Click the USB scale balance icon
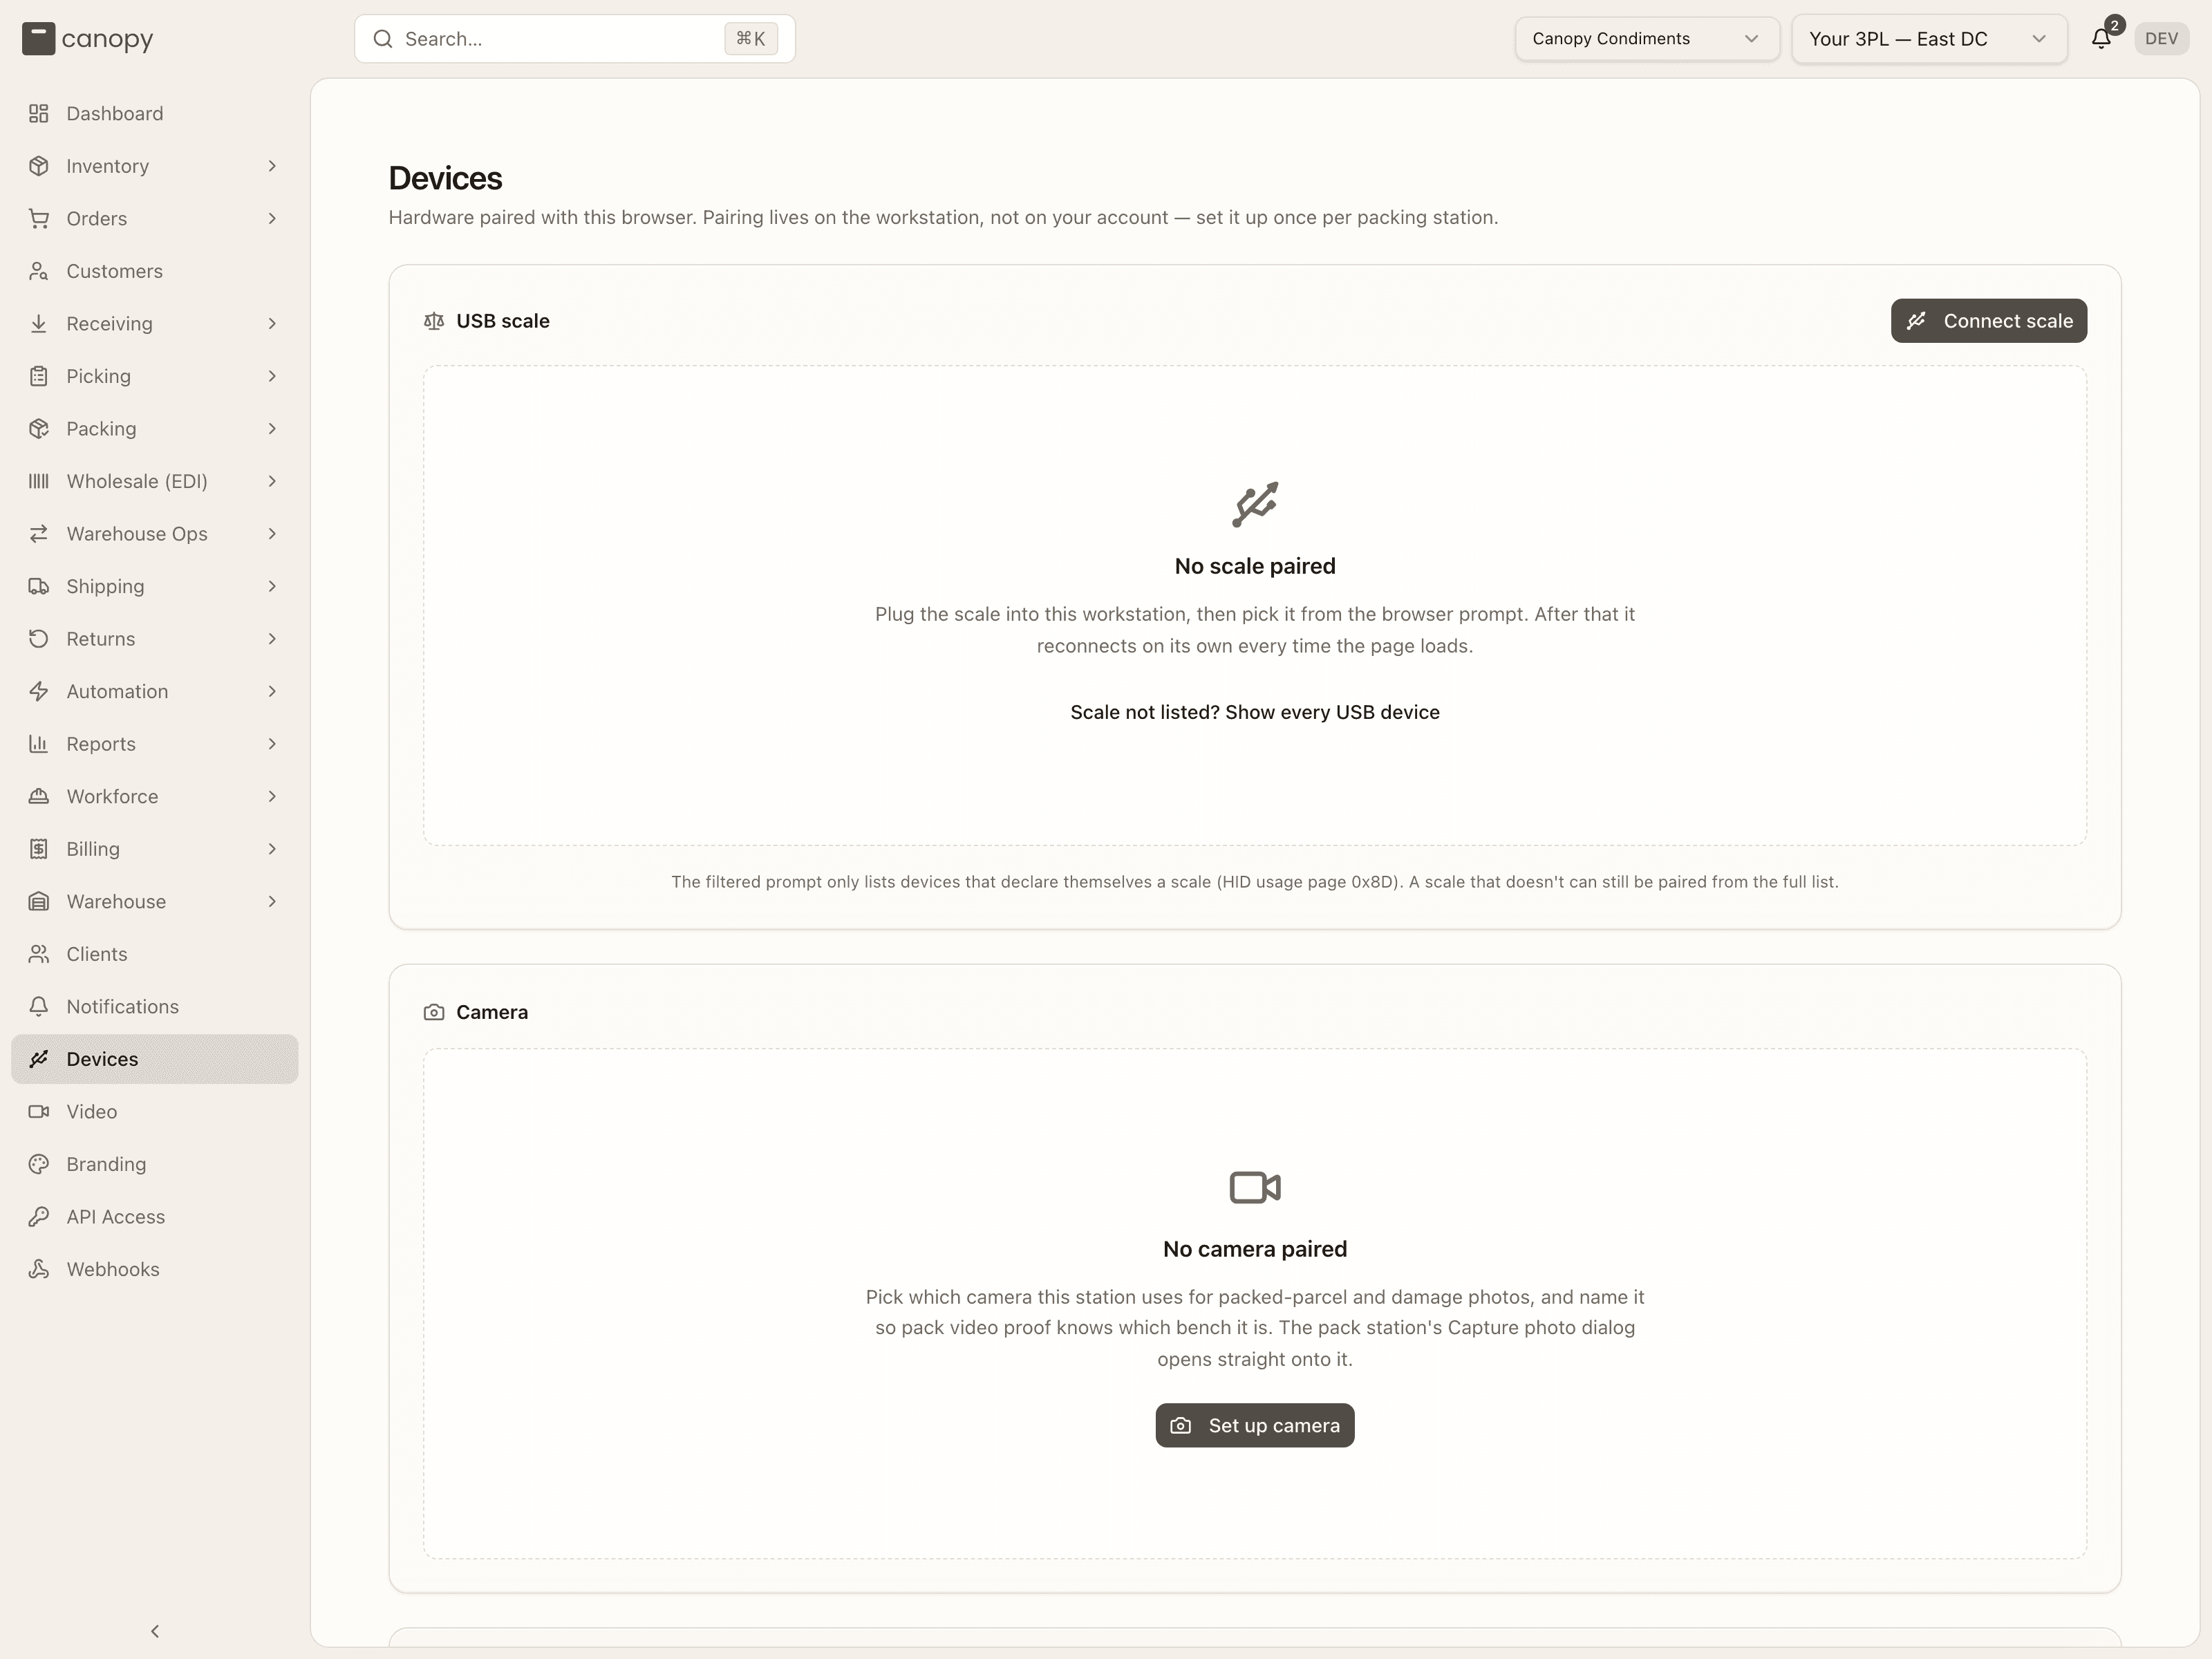 pos(433,321)
